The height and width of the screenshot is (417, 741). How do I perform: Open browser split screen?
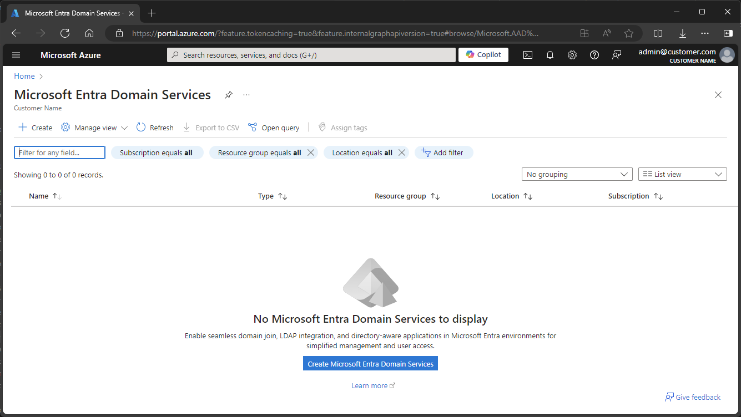pos(658,33)
